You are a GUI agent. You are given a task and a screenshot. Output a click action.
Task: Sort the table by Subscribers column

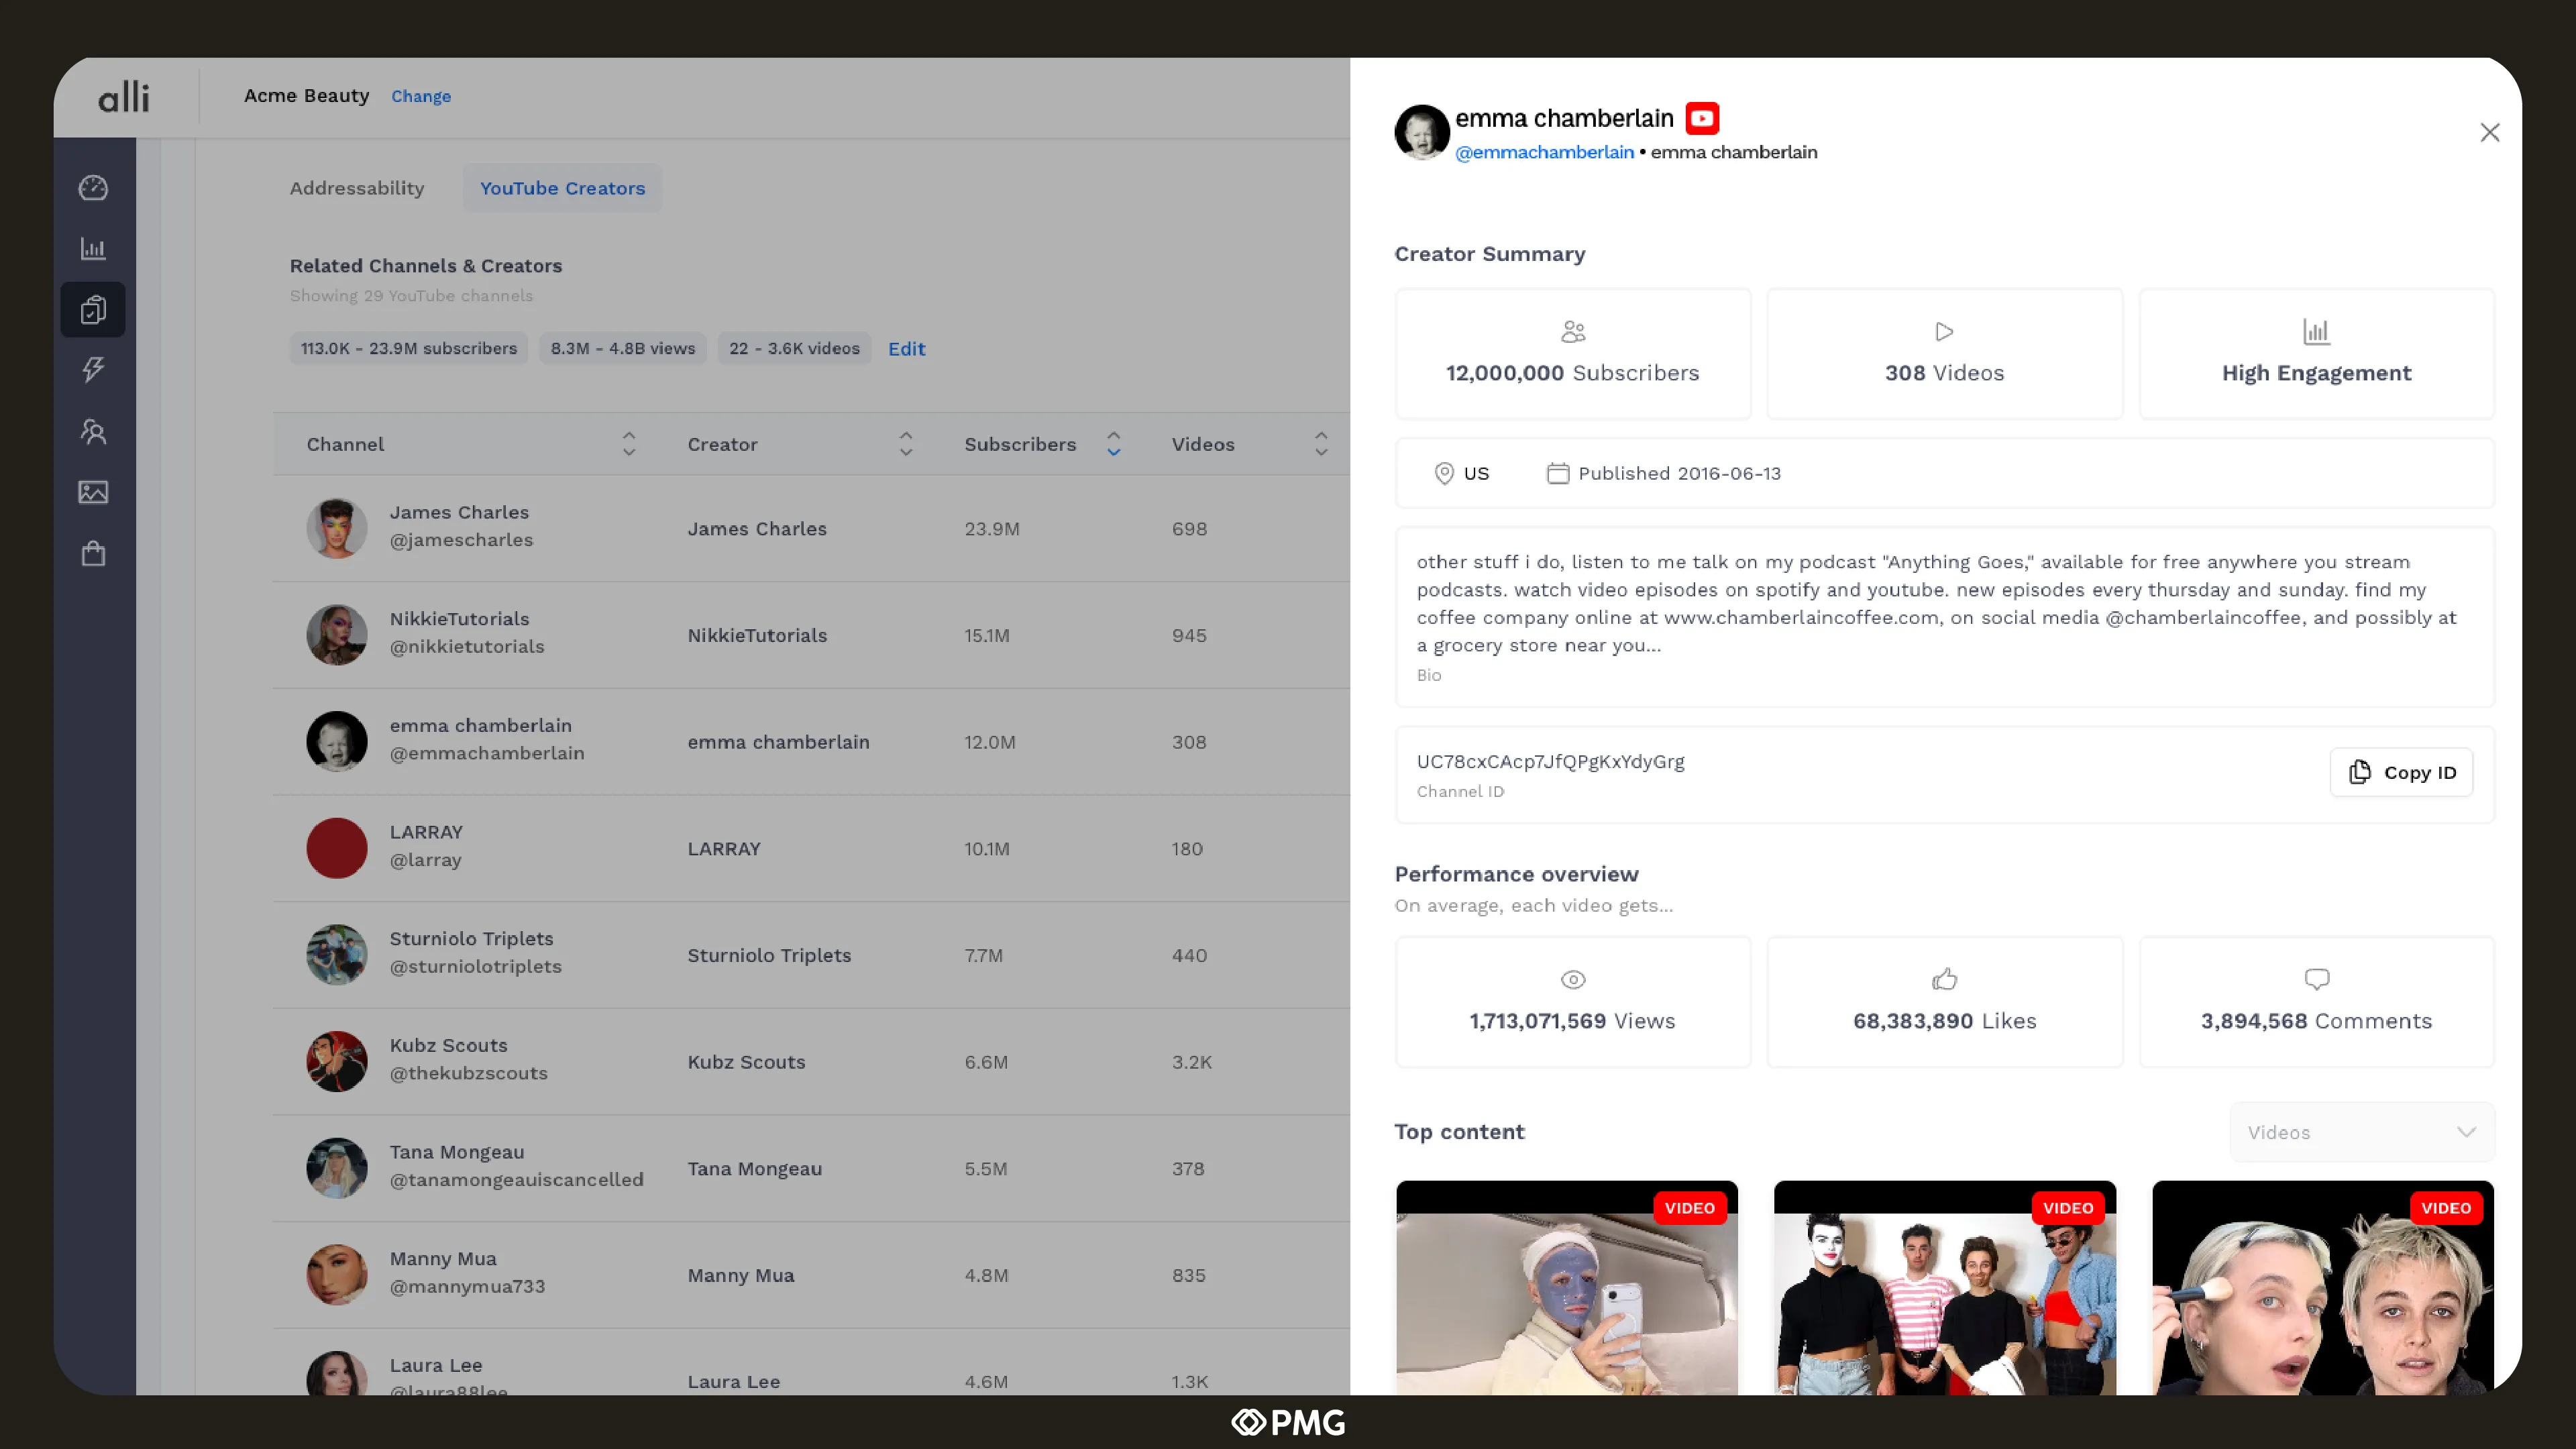pyautogui.click(x=1114, y=444)
